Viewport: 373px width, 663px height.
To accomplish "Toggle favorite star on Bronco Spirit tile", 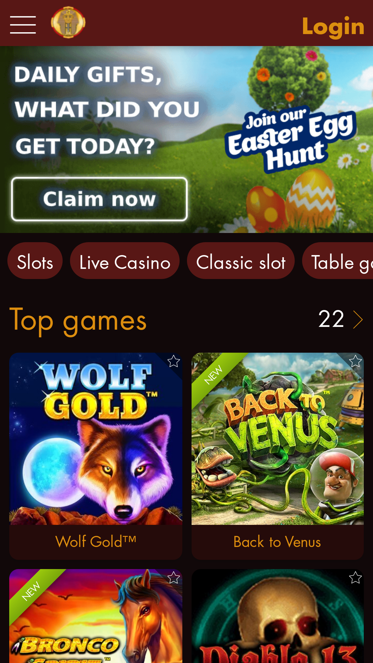I will [173, 578].
